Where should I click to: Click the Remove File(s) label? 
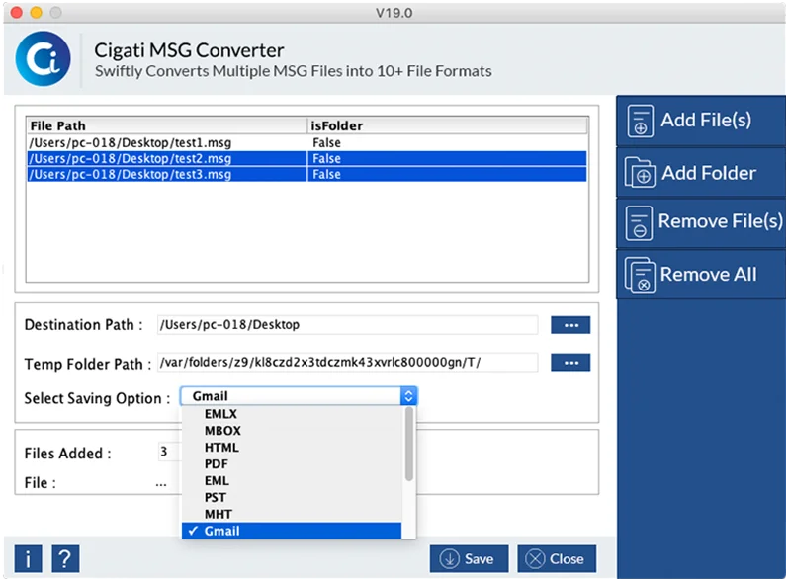[x=720, y=221]
